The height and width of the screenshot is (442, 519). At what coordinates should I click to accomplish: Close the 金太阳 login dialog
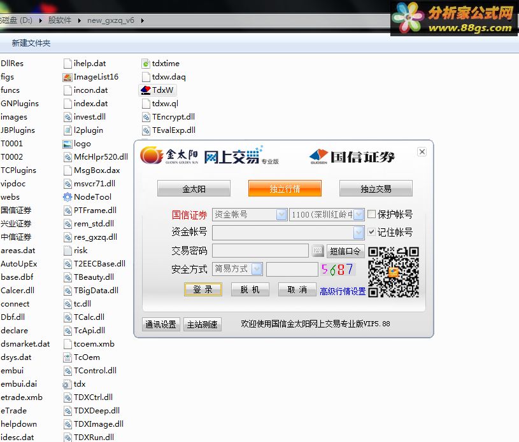tap(422, 152)
